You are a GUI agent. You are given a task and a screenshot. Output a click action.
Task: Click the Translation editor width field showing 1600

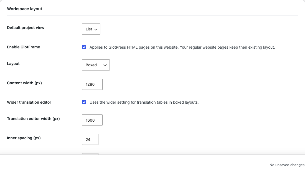(x=92, y=120)
